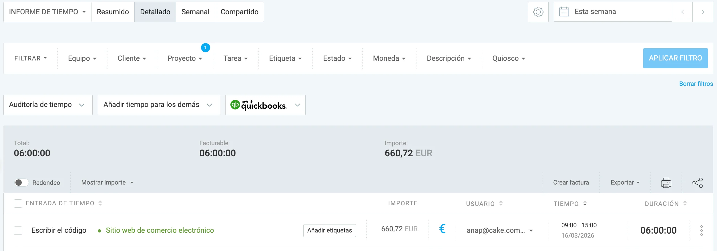Sort entries by the Duración column
Screen dimensions: 717x251
[684, 203]
